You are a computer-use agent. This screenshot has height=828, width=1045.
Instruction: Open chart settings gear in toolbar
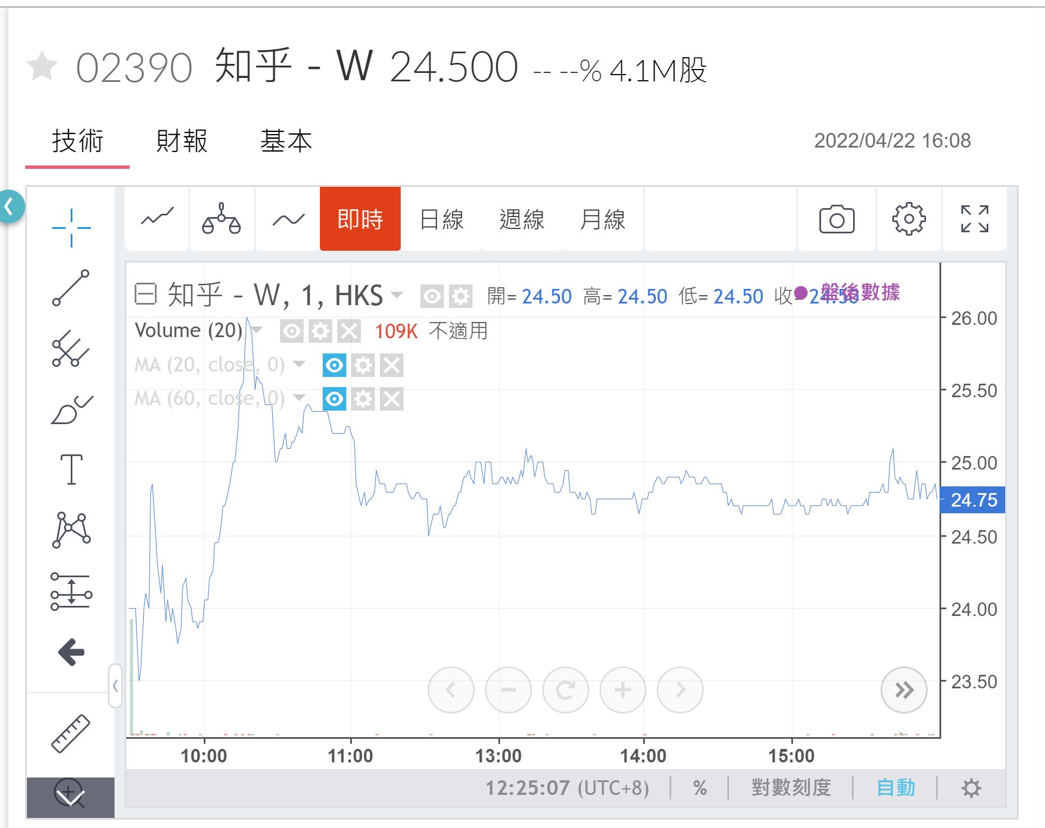909,219
